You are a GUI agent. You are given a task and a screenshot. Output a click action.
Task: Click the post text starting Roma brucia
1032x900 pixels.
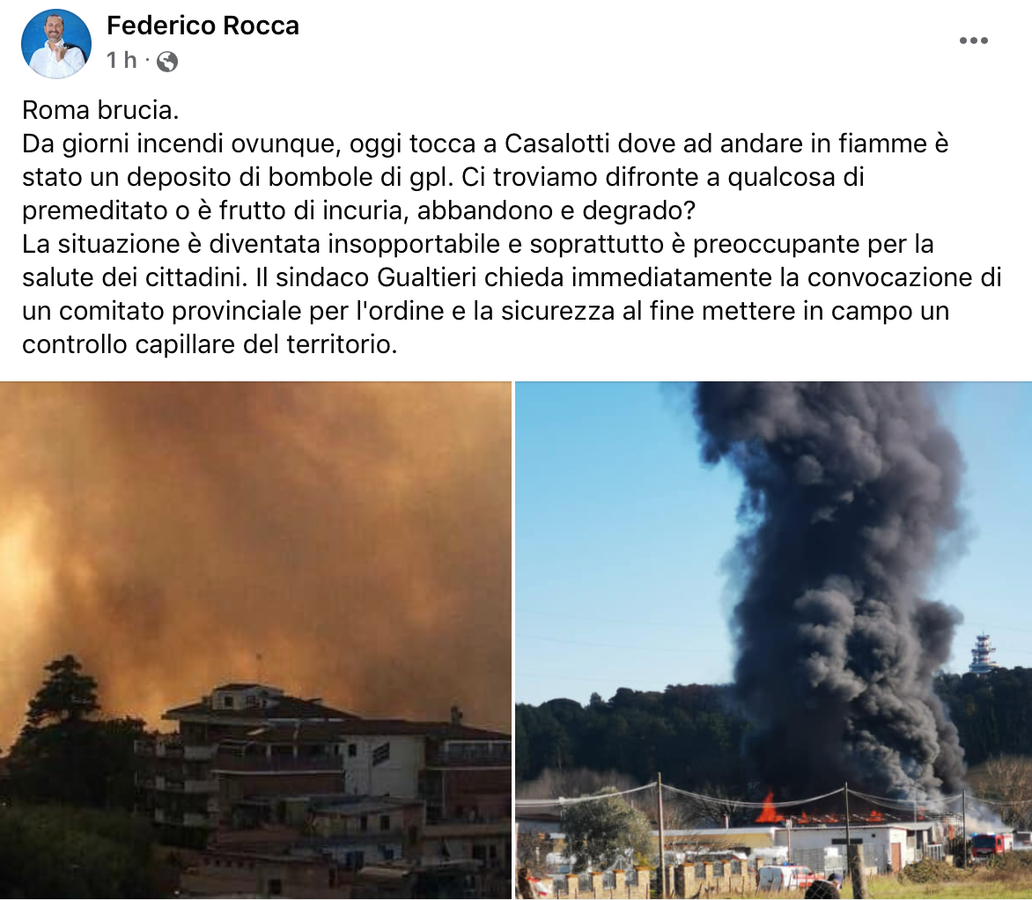(512, 227)
